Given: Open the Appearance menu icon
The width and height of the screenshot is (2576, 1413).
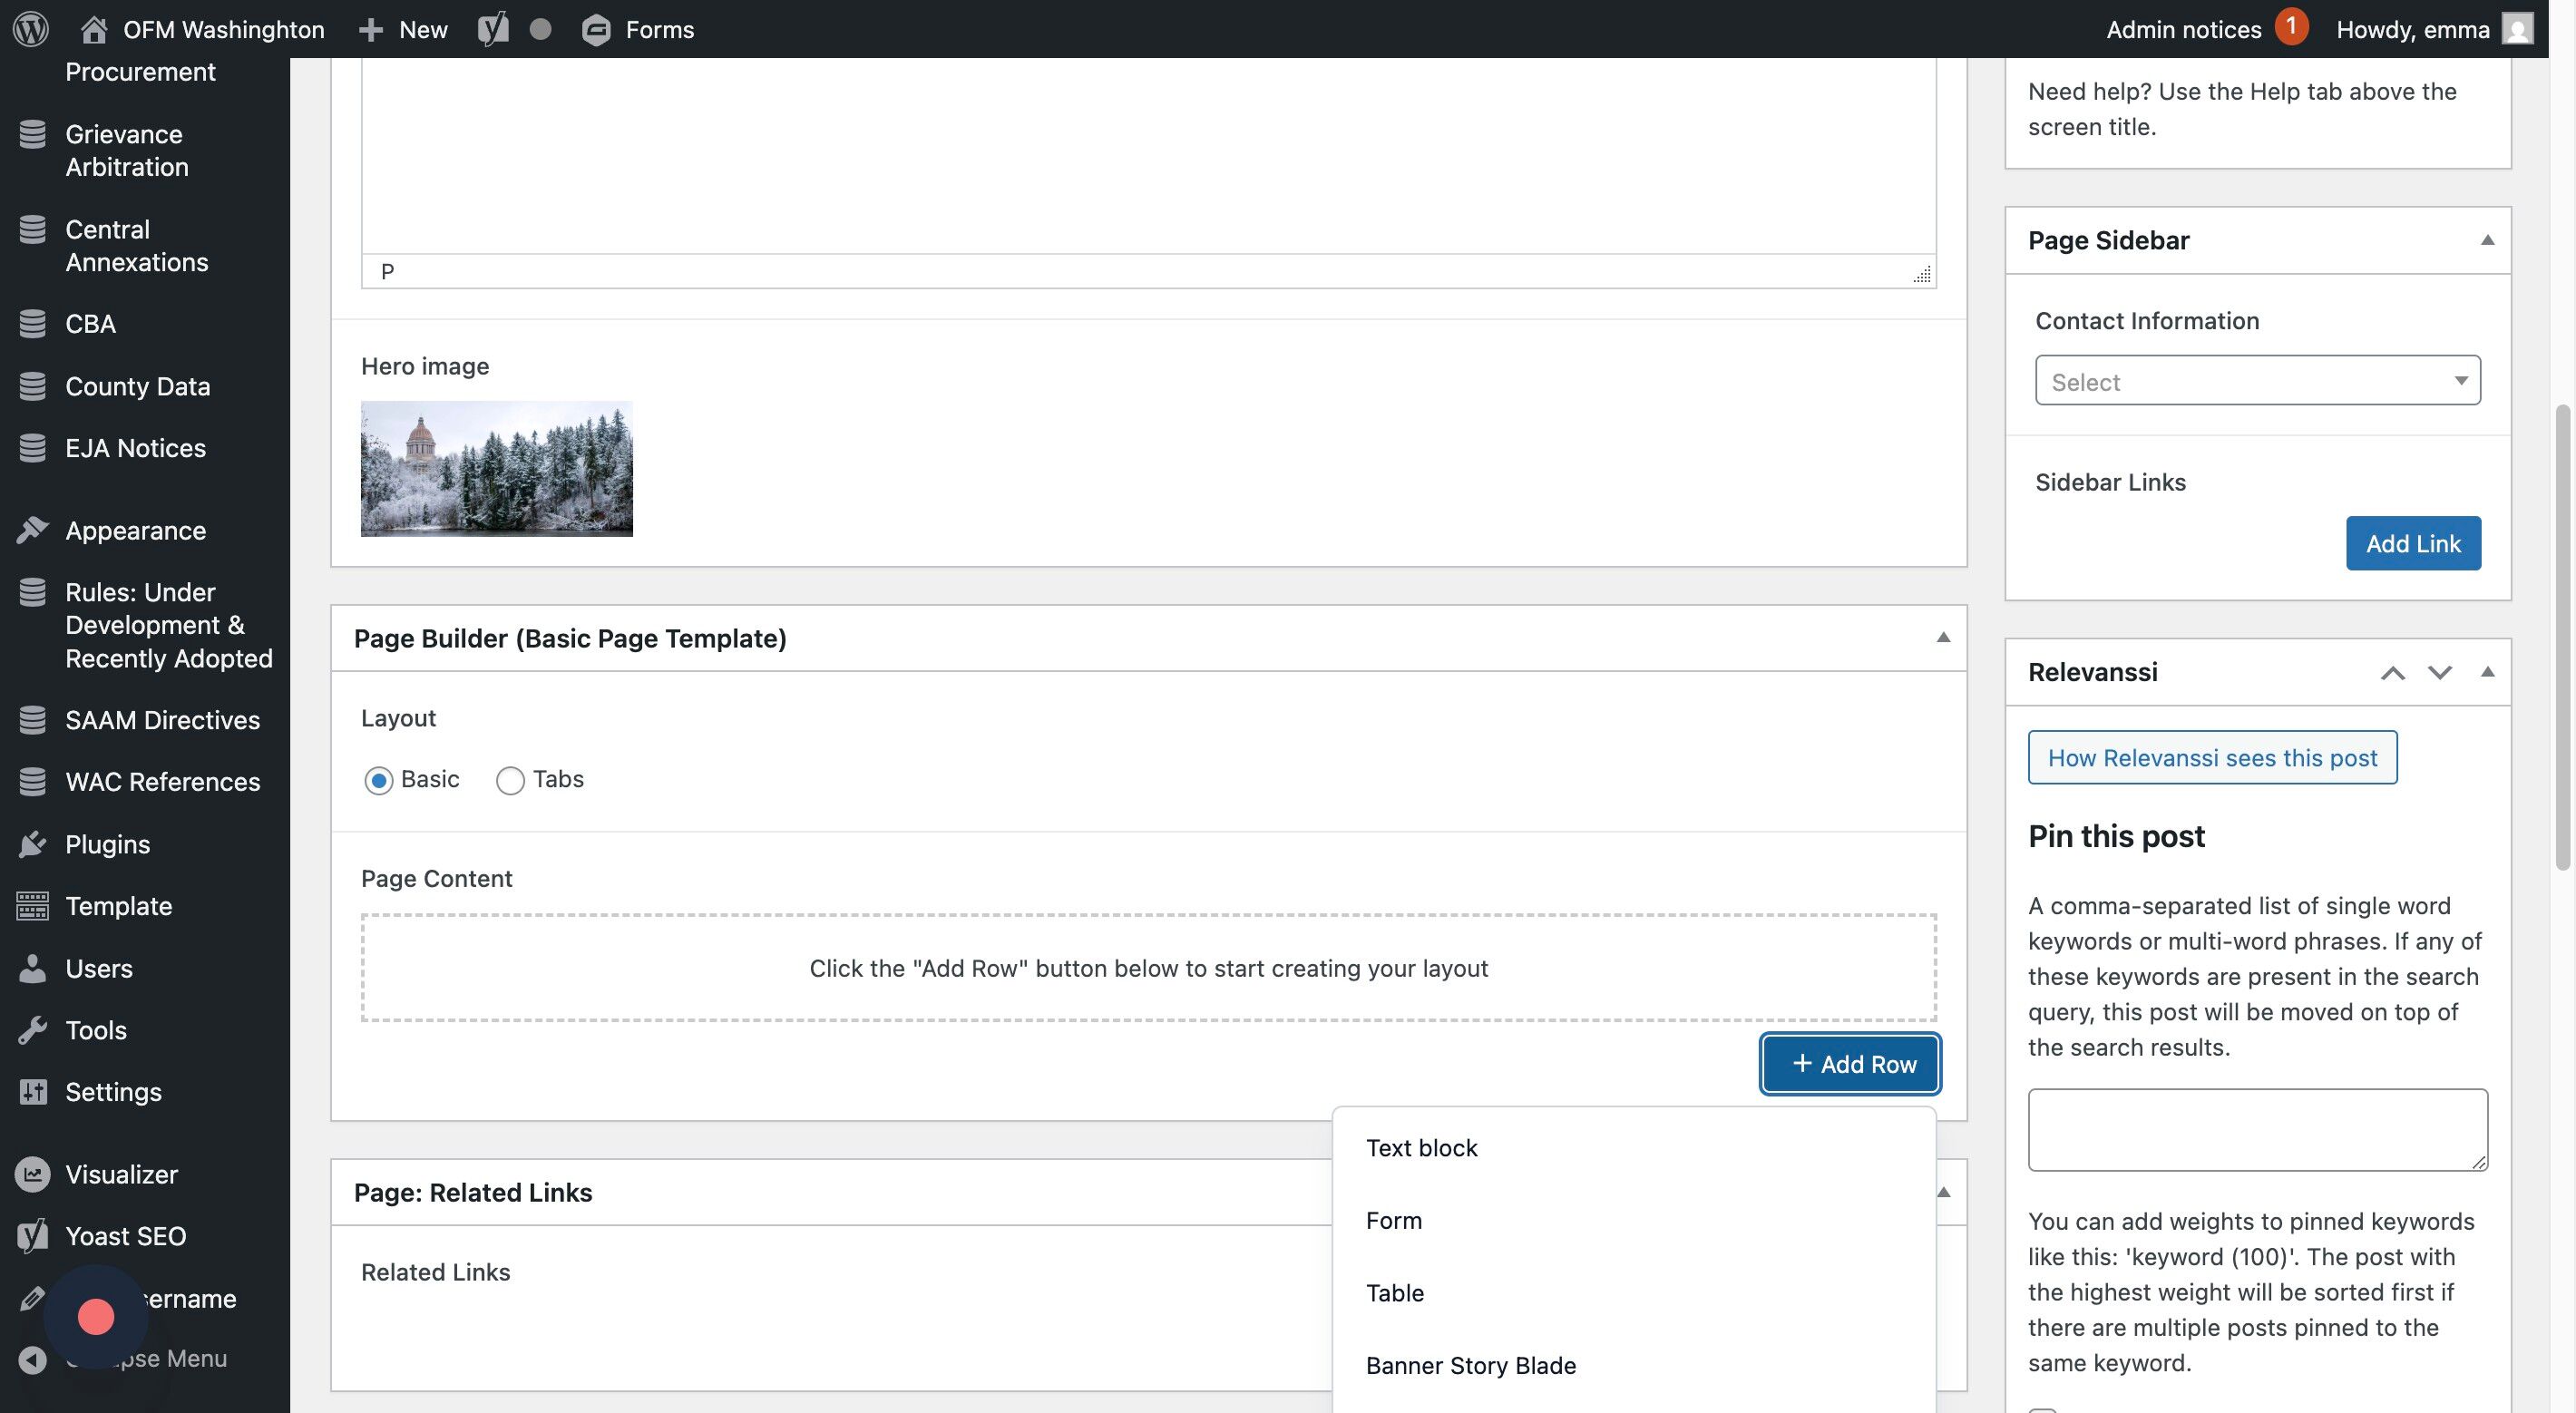Looking at the screenshot, I should click(32, 530).
